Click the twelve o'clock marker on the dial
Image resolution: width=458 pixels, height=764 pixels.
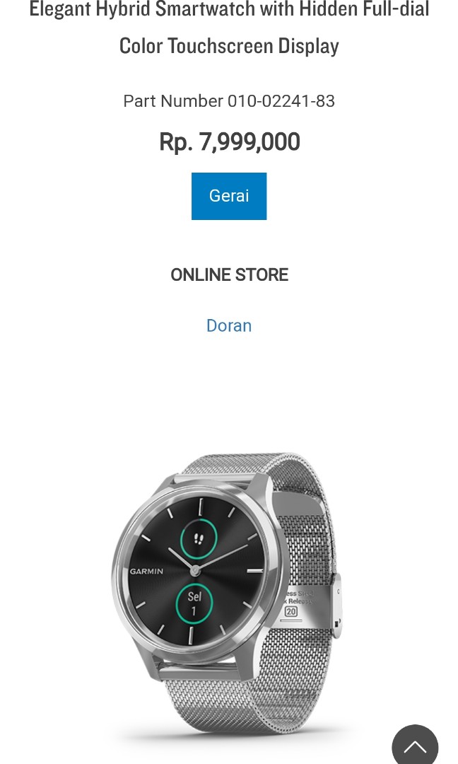[x=200, y=507]
